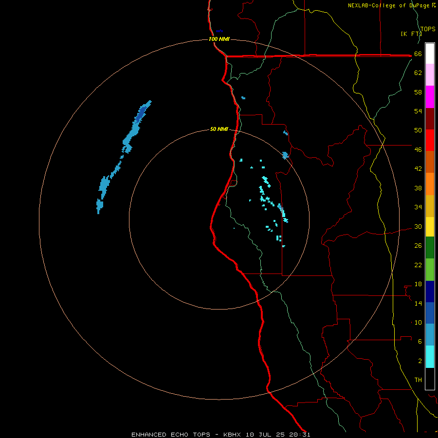Pick the yellow legend swatch

tap(430, 227)
